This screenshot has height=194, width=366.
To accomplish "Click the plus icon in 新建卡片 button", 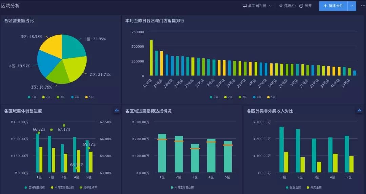I will (325, 6).
